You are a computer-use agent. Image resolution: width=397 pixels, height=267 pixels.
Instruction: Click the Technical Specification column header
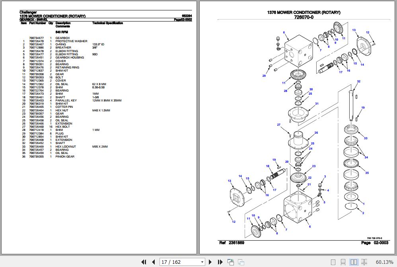pyautogui.click(x=107, y=23)
